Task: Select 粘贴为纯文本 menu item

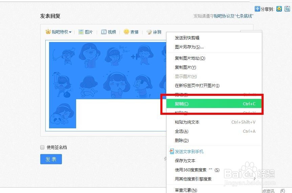Action: [x=214, y=122]
